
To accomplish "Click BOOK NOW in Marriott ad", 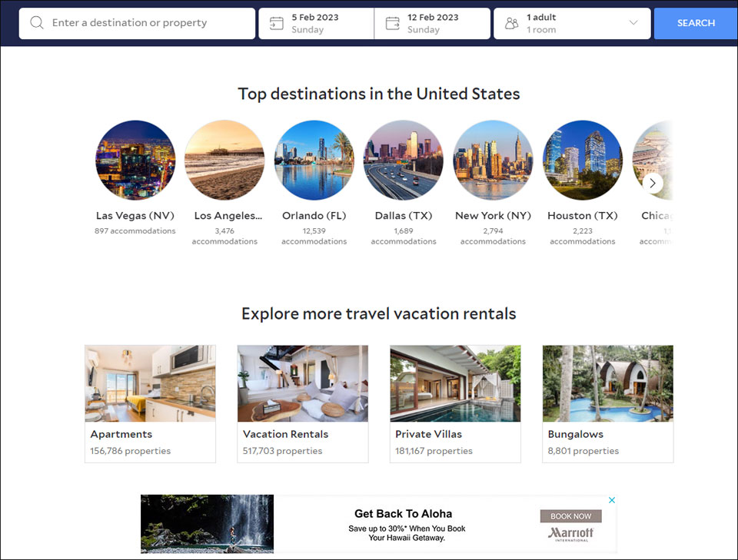I will click(570, 516).
